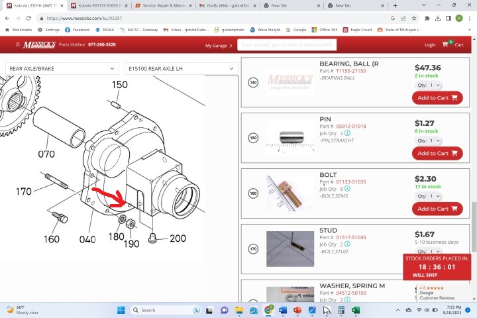Image resolution: width=477 pixels, height=318 pixels.
Task: Reload the page
Action: 28,19
